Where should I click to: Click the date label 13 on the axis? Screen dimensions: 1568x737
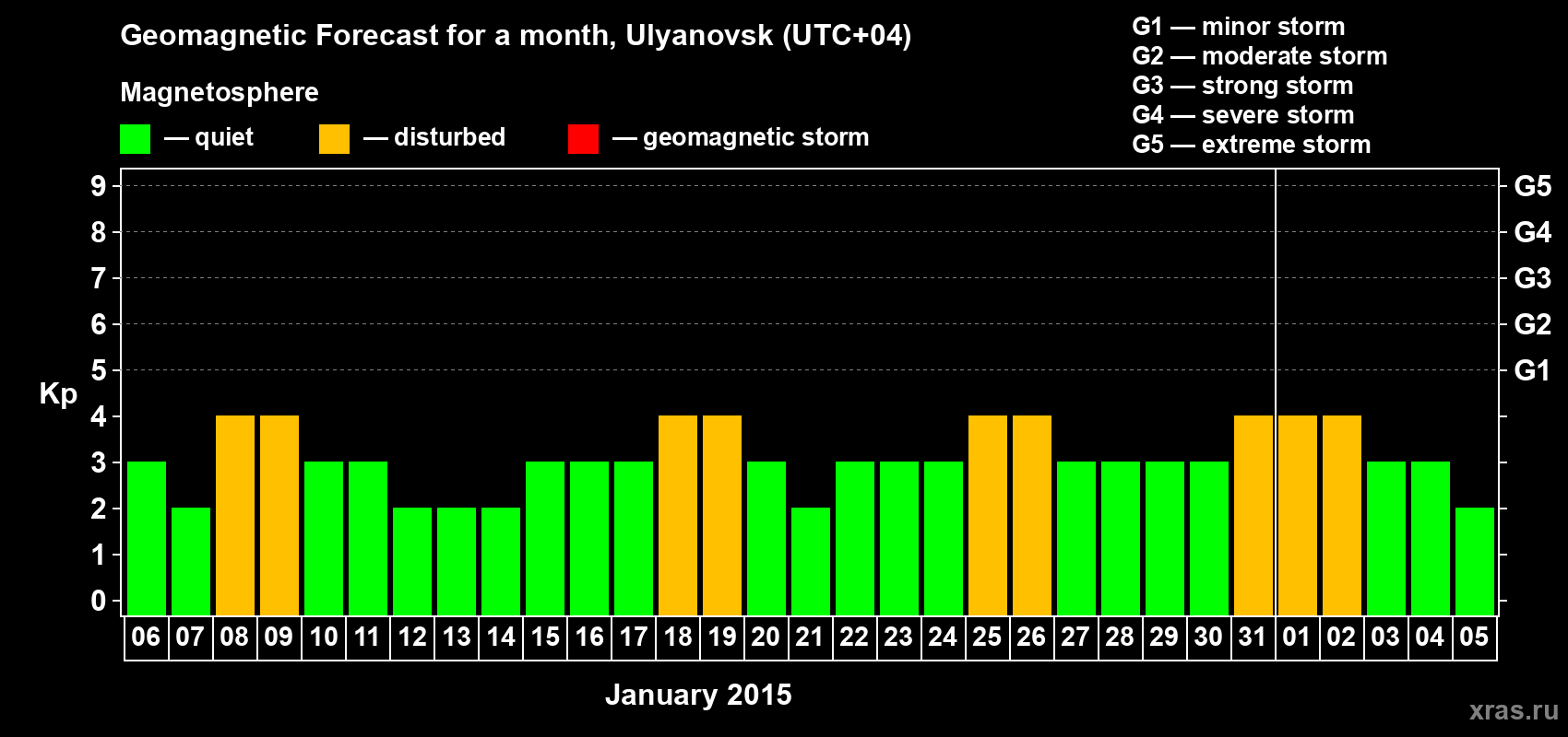click(x=457, y=638)
